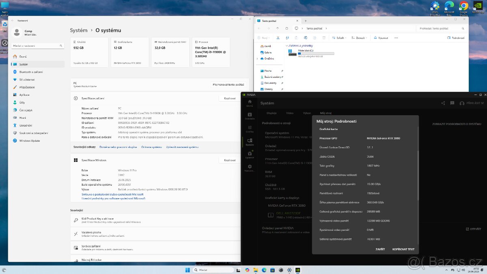Click cut icon in File Explorer toolbar

coord(278,38)
